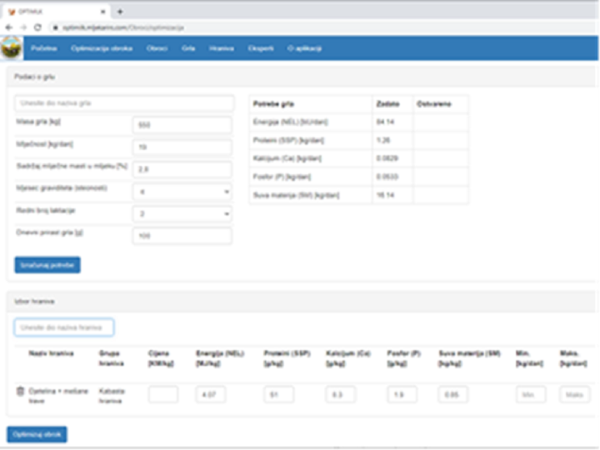Click the farm logo in navigation bar
This screenshot has width=600, height=450.
click(x=12, y=48)
